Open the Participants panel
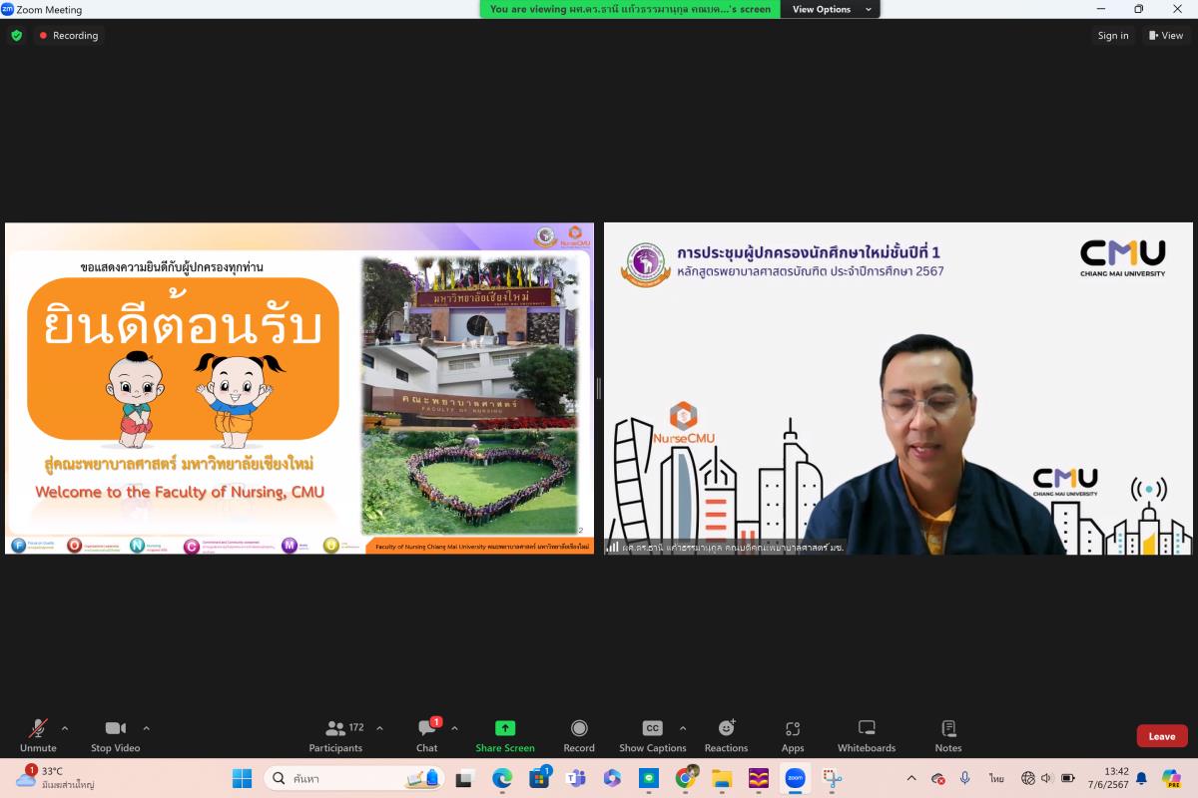 [335, 736]
